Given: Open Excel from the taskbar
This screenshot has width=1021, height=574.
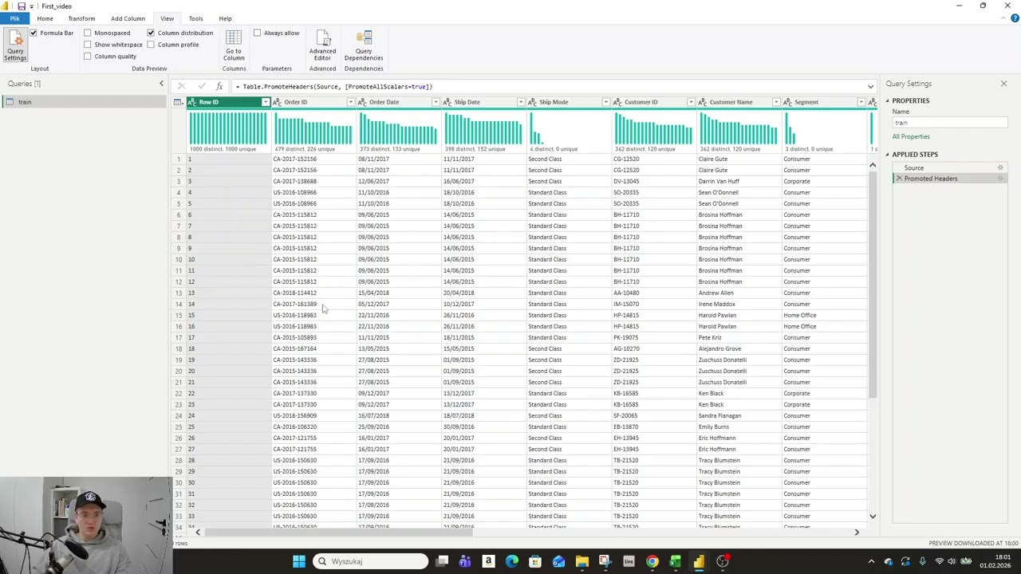Looking at the screenshot, I should tap(676, 561).
